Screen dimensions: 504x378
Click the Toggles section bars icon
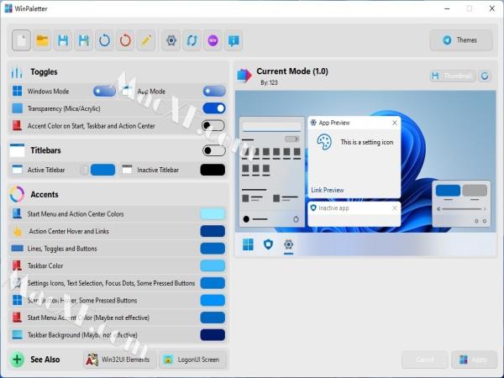(17, 72)
